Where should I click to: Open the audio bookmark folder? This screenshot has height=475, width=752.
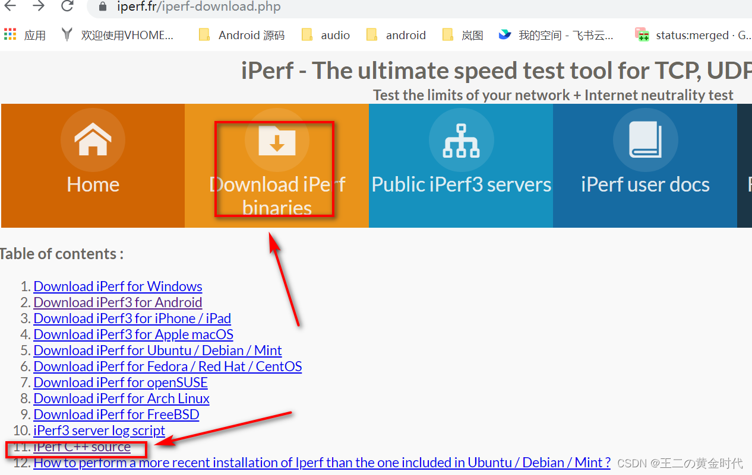pos(326,35)
